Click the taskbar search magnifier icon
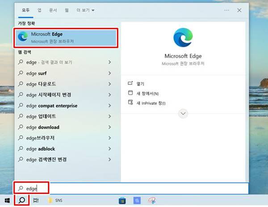The height and width of the screenshot is (207, 268). click(22, 200)
